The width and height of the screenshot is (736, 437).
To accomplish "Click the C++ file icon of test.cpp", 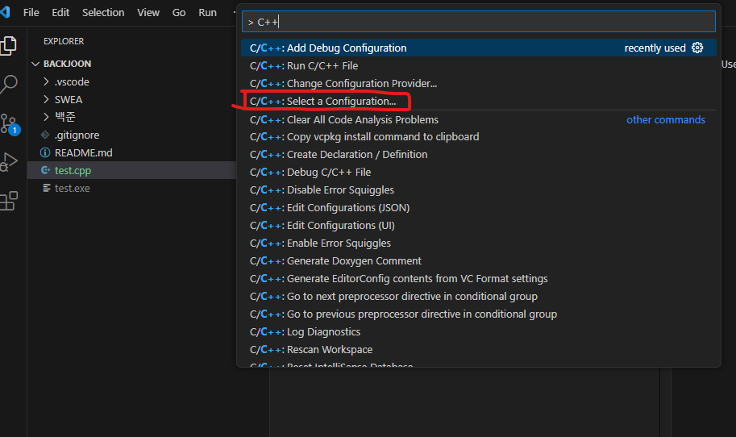I will point(45,170).
